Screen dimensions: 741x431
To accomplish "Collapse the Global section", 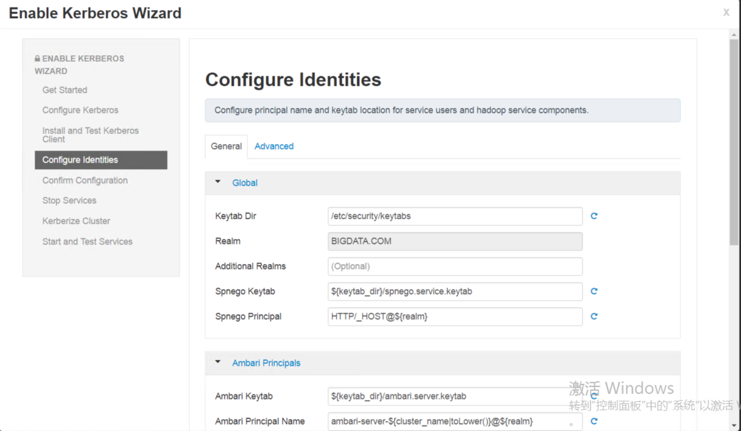I will click(217, 183).
